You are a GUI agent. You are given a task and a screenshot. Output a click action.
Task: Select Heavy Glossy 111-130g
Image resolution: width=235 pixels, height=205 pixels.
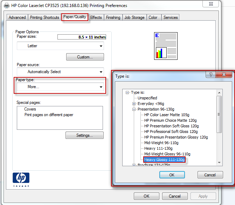click(164, 160)
